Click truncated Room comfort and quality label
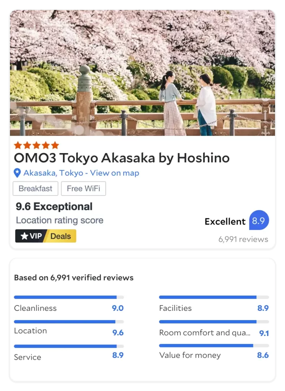 click(205, 333)
